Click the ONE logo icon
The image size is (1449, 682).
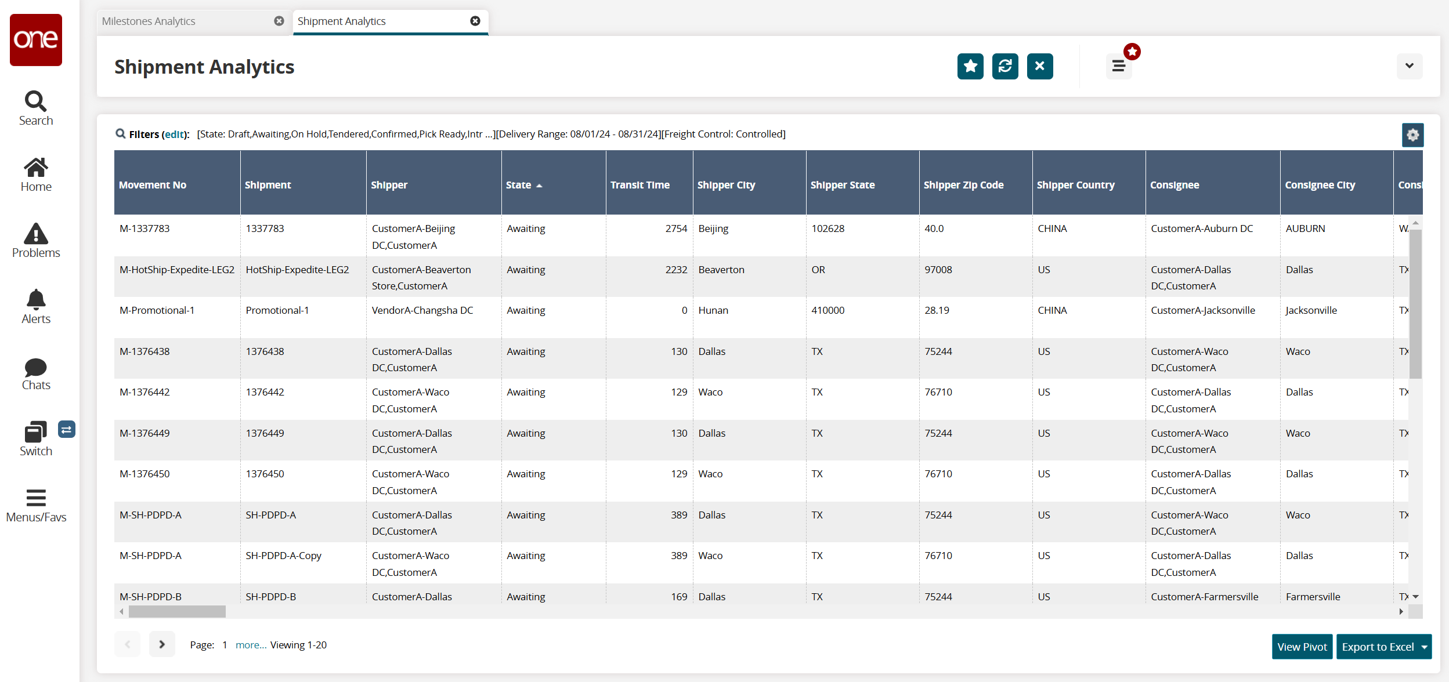[36, 40]
